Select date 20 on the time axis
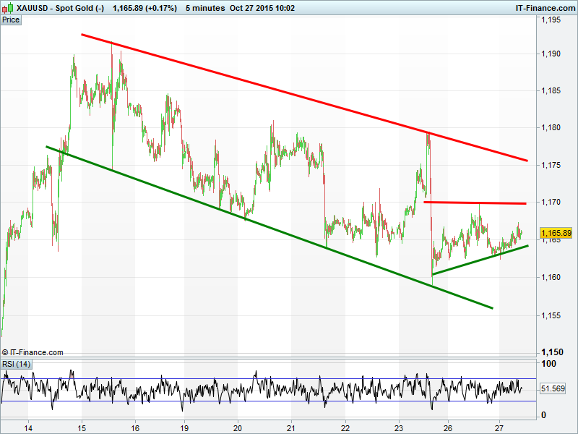 [x=238, y=428]
